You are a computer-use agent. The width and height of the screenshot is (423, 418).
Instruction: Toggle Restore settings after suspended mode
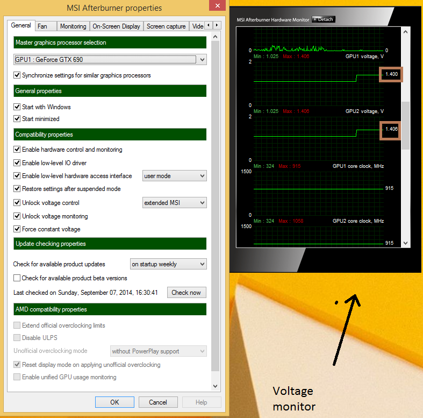tap(17, 189)
